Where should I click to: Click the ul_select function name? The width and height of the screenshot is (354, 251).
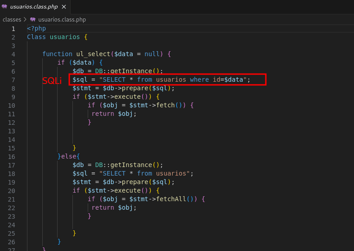point(93,54)
